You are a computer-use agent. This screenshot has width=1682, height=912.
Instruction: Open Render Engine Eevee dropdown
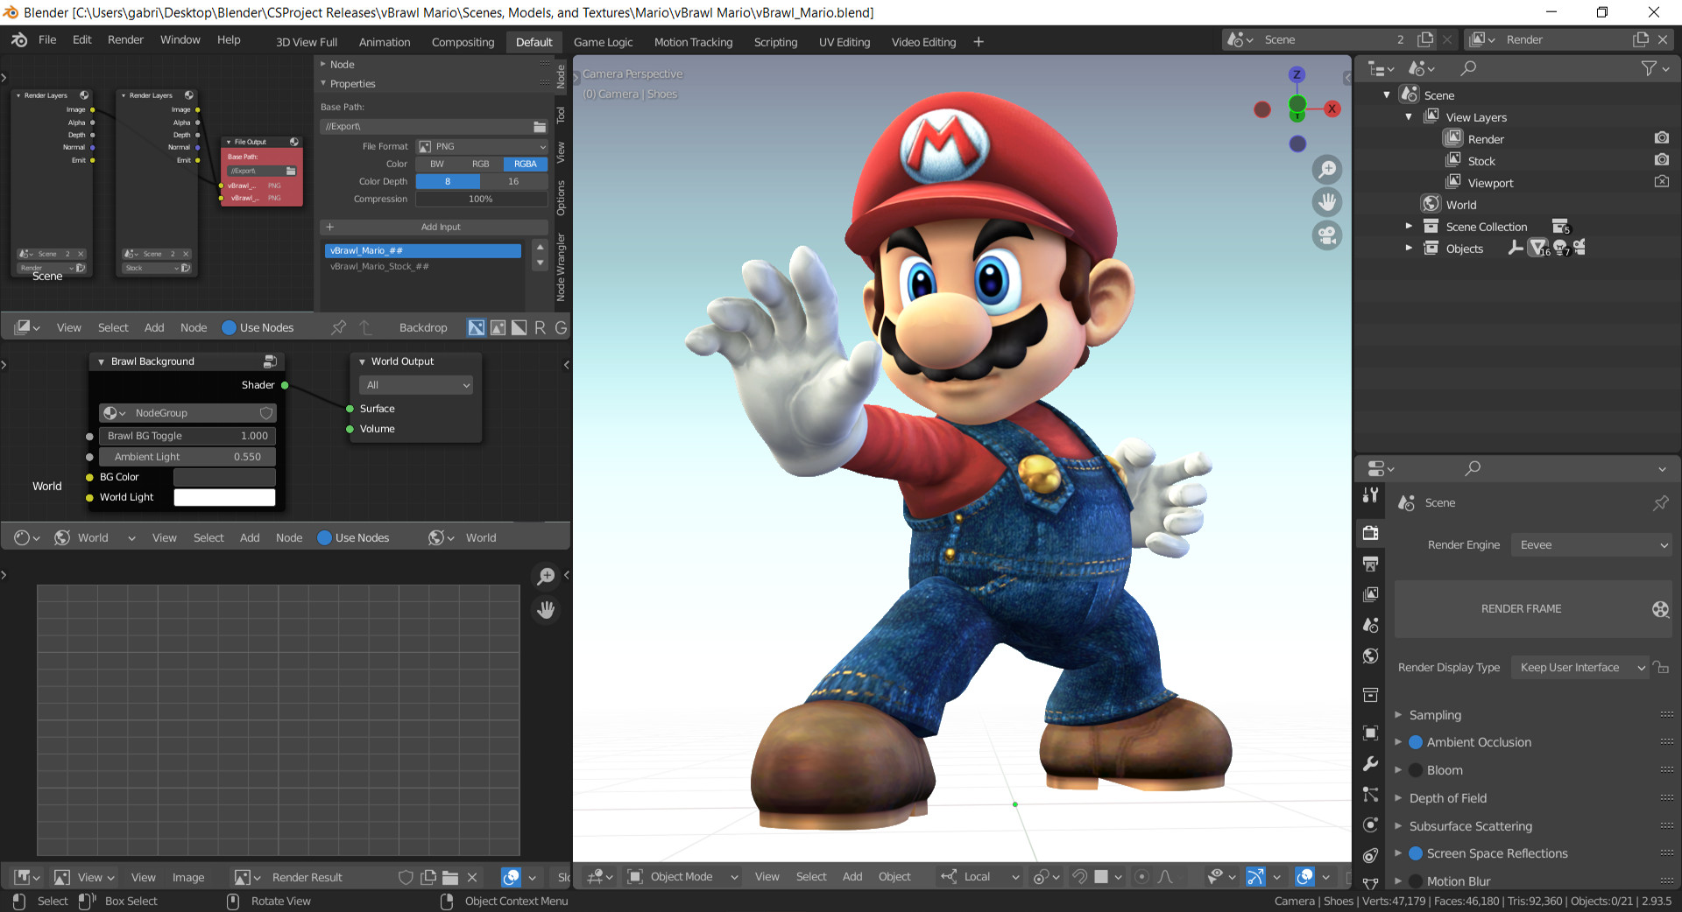pyautogui.click(x=1591, y=545)
